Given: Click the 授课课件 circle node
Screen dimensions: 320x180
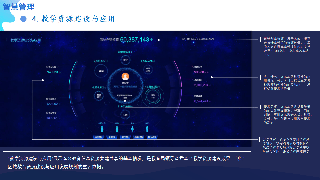Looking at the screenshot, I should (x=99, y=96).
